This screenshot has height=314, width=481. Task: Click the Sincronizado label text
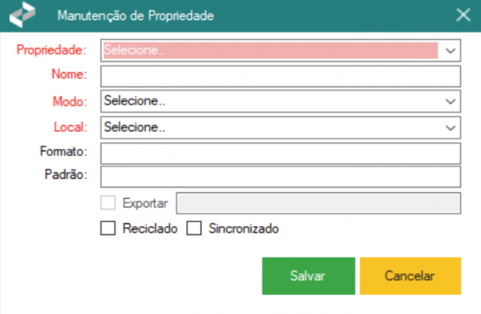tap(244, 229)
